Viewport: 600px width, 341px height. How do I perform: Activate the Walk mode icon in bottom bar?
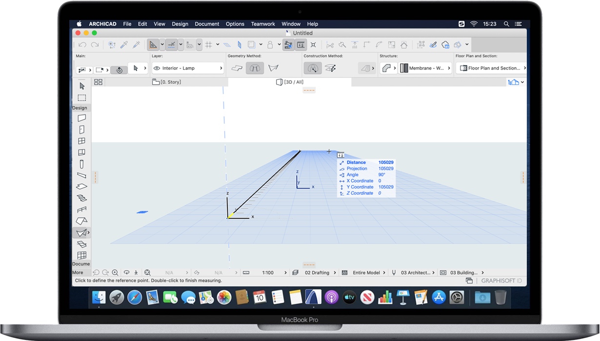pyautogui.click(x=137, y=273)
